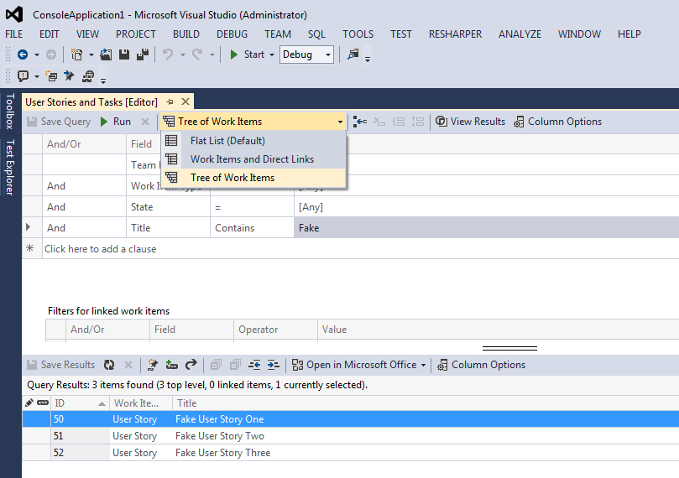Viewport: 679px width, 478px height.
Task: Click the State field cell
Action: (168, 207)
